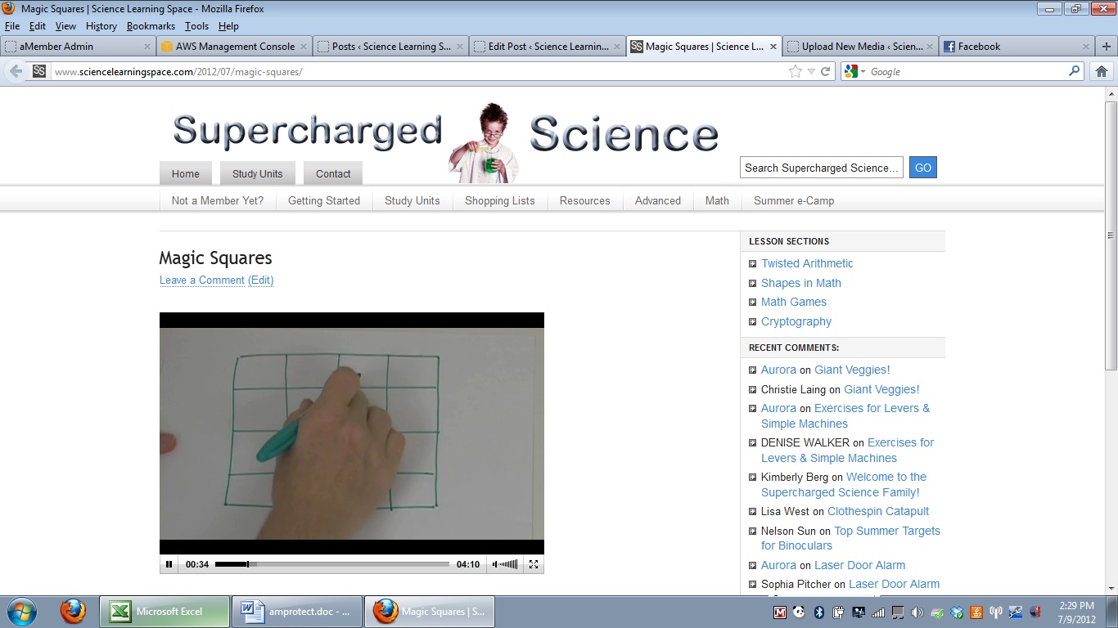The height and width of the screenshot is (628, 1118).
Task: Click the browser back arrow button
Action: pyautogui.click(x=16, y=72)
